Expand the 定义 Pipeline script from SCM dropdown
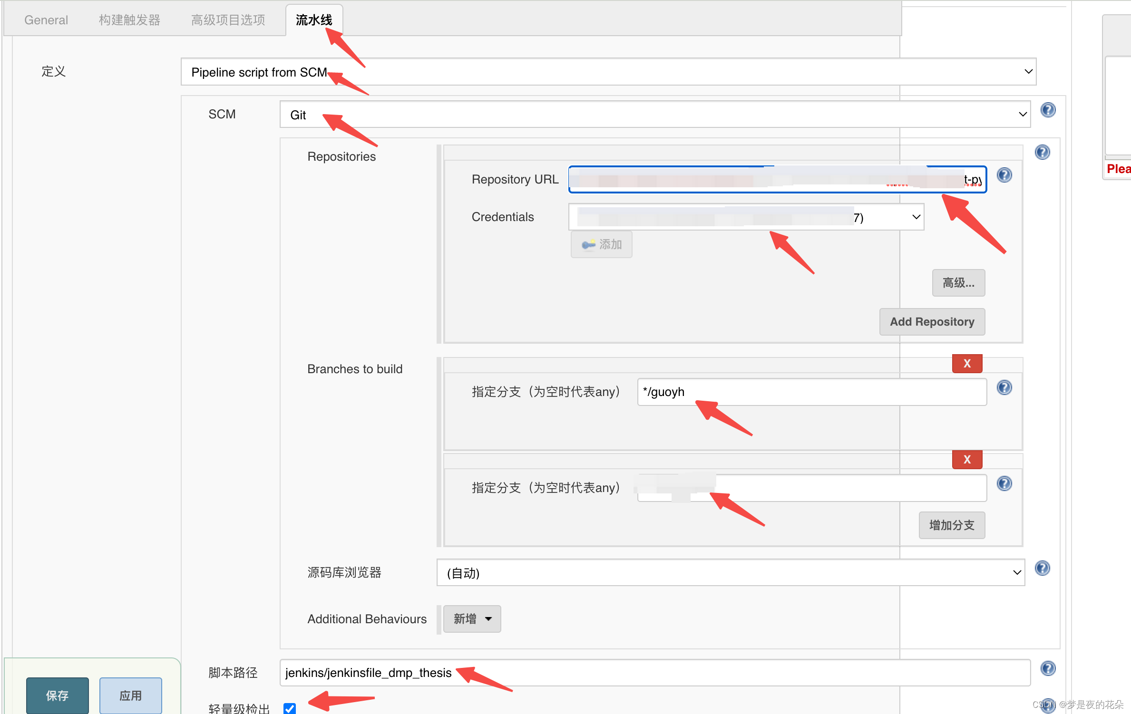Viewport: 1131px width, 714px height. (608, 72)
